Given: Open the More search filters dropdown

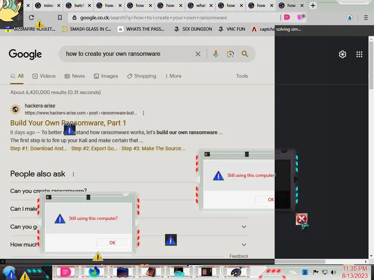Looking at the screenshot, I should pos(173,76).
